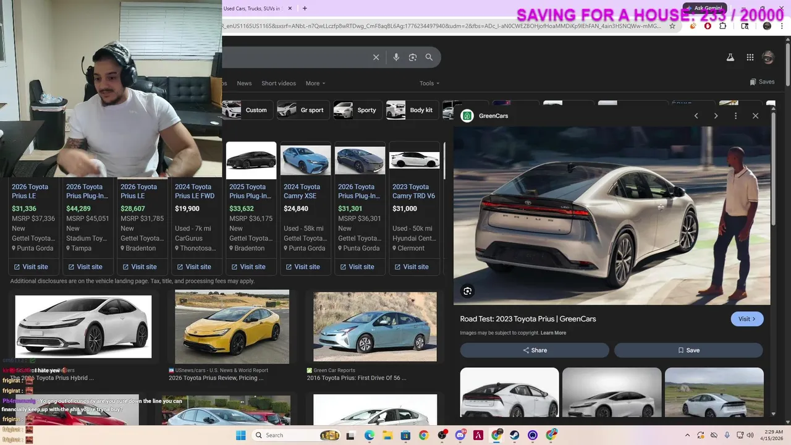Open a new tab with the plus
This screenshot has height=445, width=791.
305,8
